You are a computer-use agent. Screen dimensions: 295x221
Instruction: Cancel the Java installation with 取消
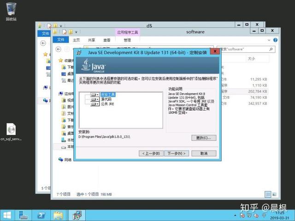click(204, 153)
